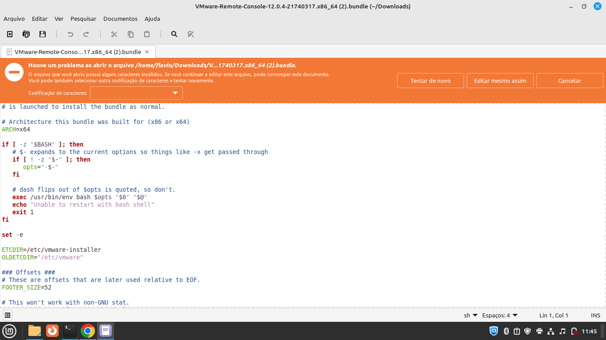Open the Espaços: 4 tab width dropdown

(500, 315)
